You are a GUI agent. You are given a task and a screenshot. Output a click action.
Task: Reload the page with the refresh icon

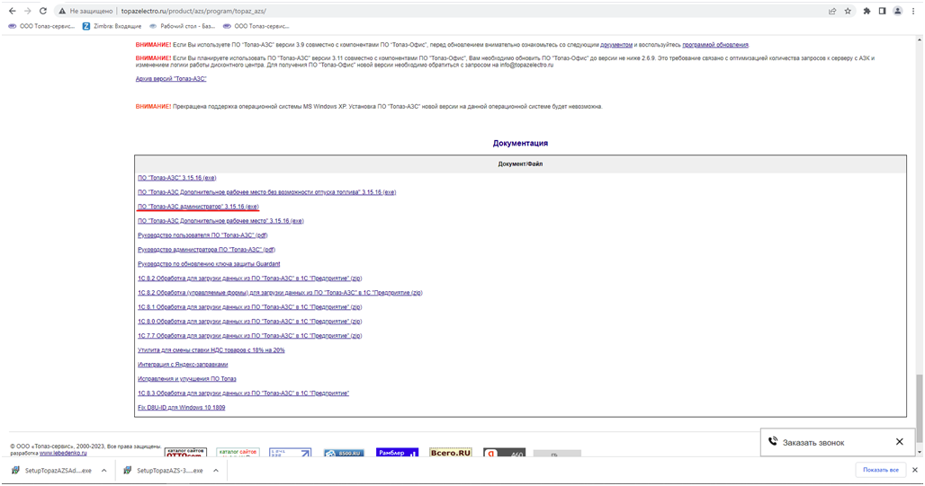pos(43,11)
